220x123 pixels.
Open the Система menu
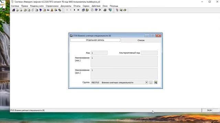pyautogui.click(x=15, y=6)
